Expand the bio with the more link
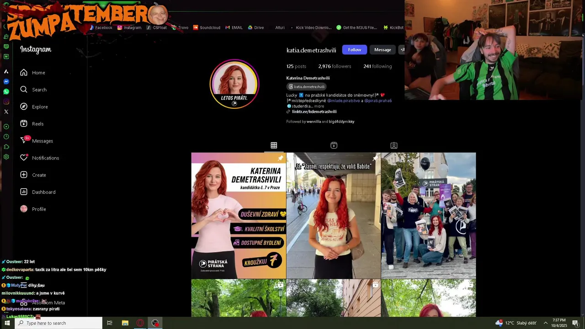The image size is (585, 329). [319, 106]
